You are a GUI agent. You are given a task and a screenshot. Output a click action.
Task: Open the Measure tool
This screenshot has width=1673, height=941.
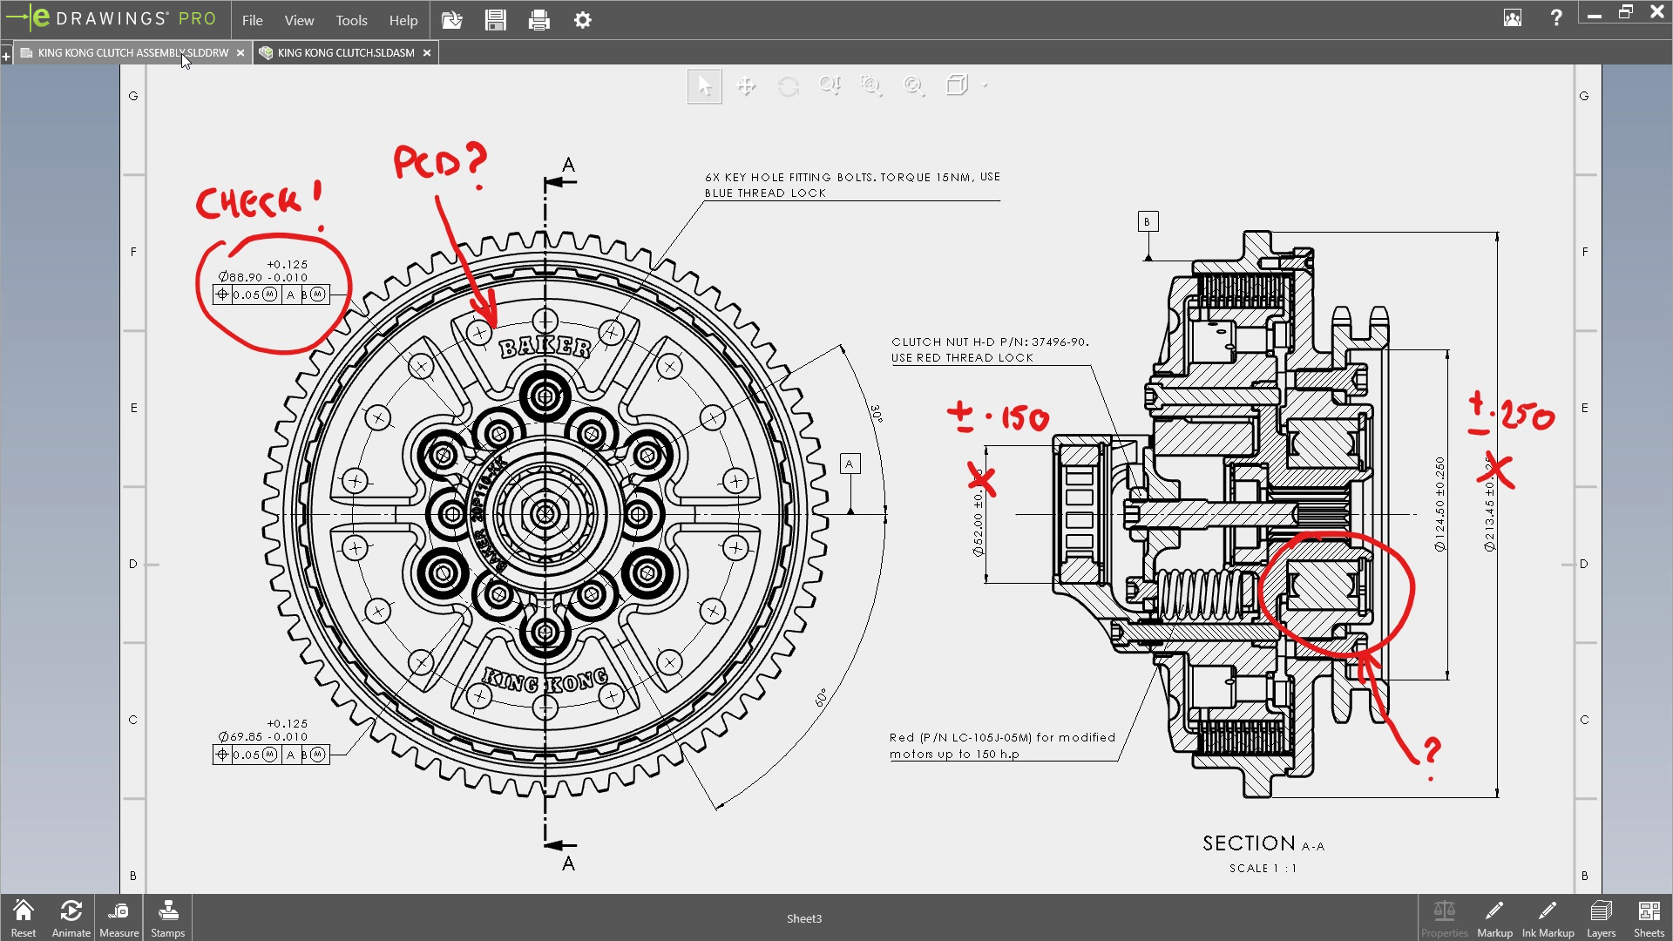coord(119,917)
